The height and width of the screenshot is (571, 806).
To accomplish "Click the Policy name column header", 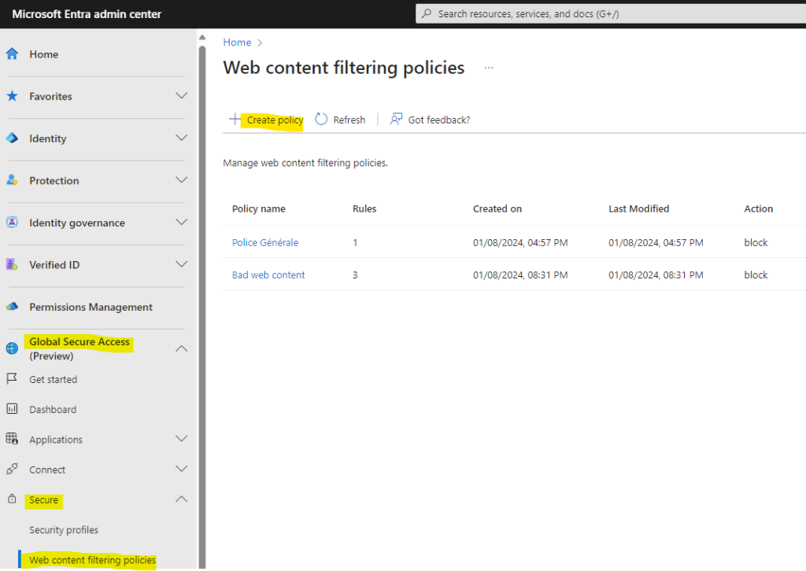I will coord(258,208).
